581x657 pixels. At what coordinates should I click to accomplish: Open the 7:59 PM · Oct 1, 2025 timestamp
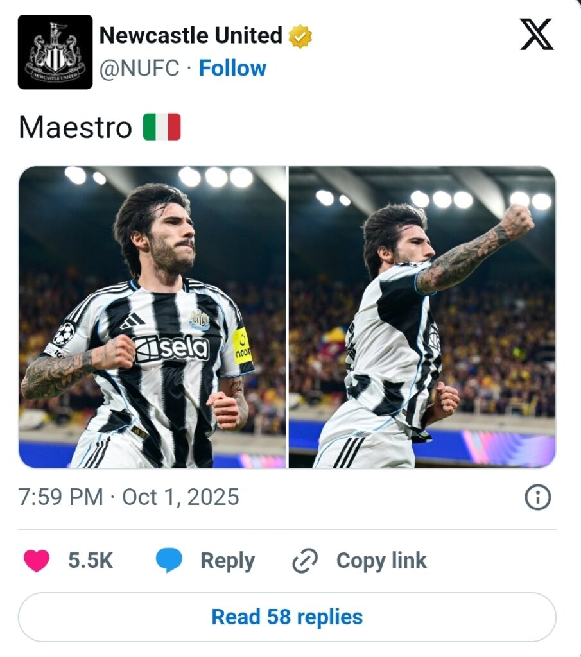click(129, 497)
